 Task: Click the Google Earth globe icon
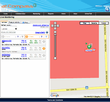47,32
